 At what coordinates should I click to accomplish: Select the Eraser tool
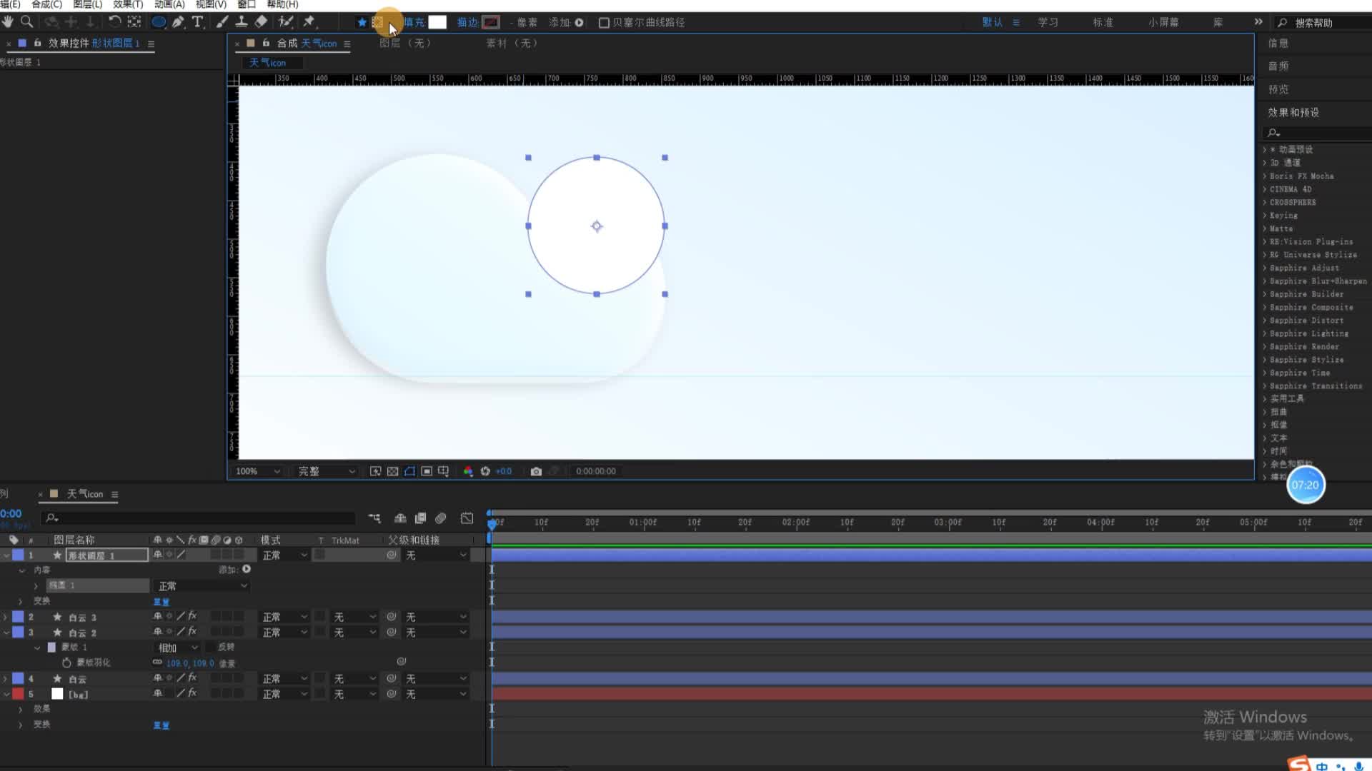pos(262,22)
